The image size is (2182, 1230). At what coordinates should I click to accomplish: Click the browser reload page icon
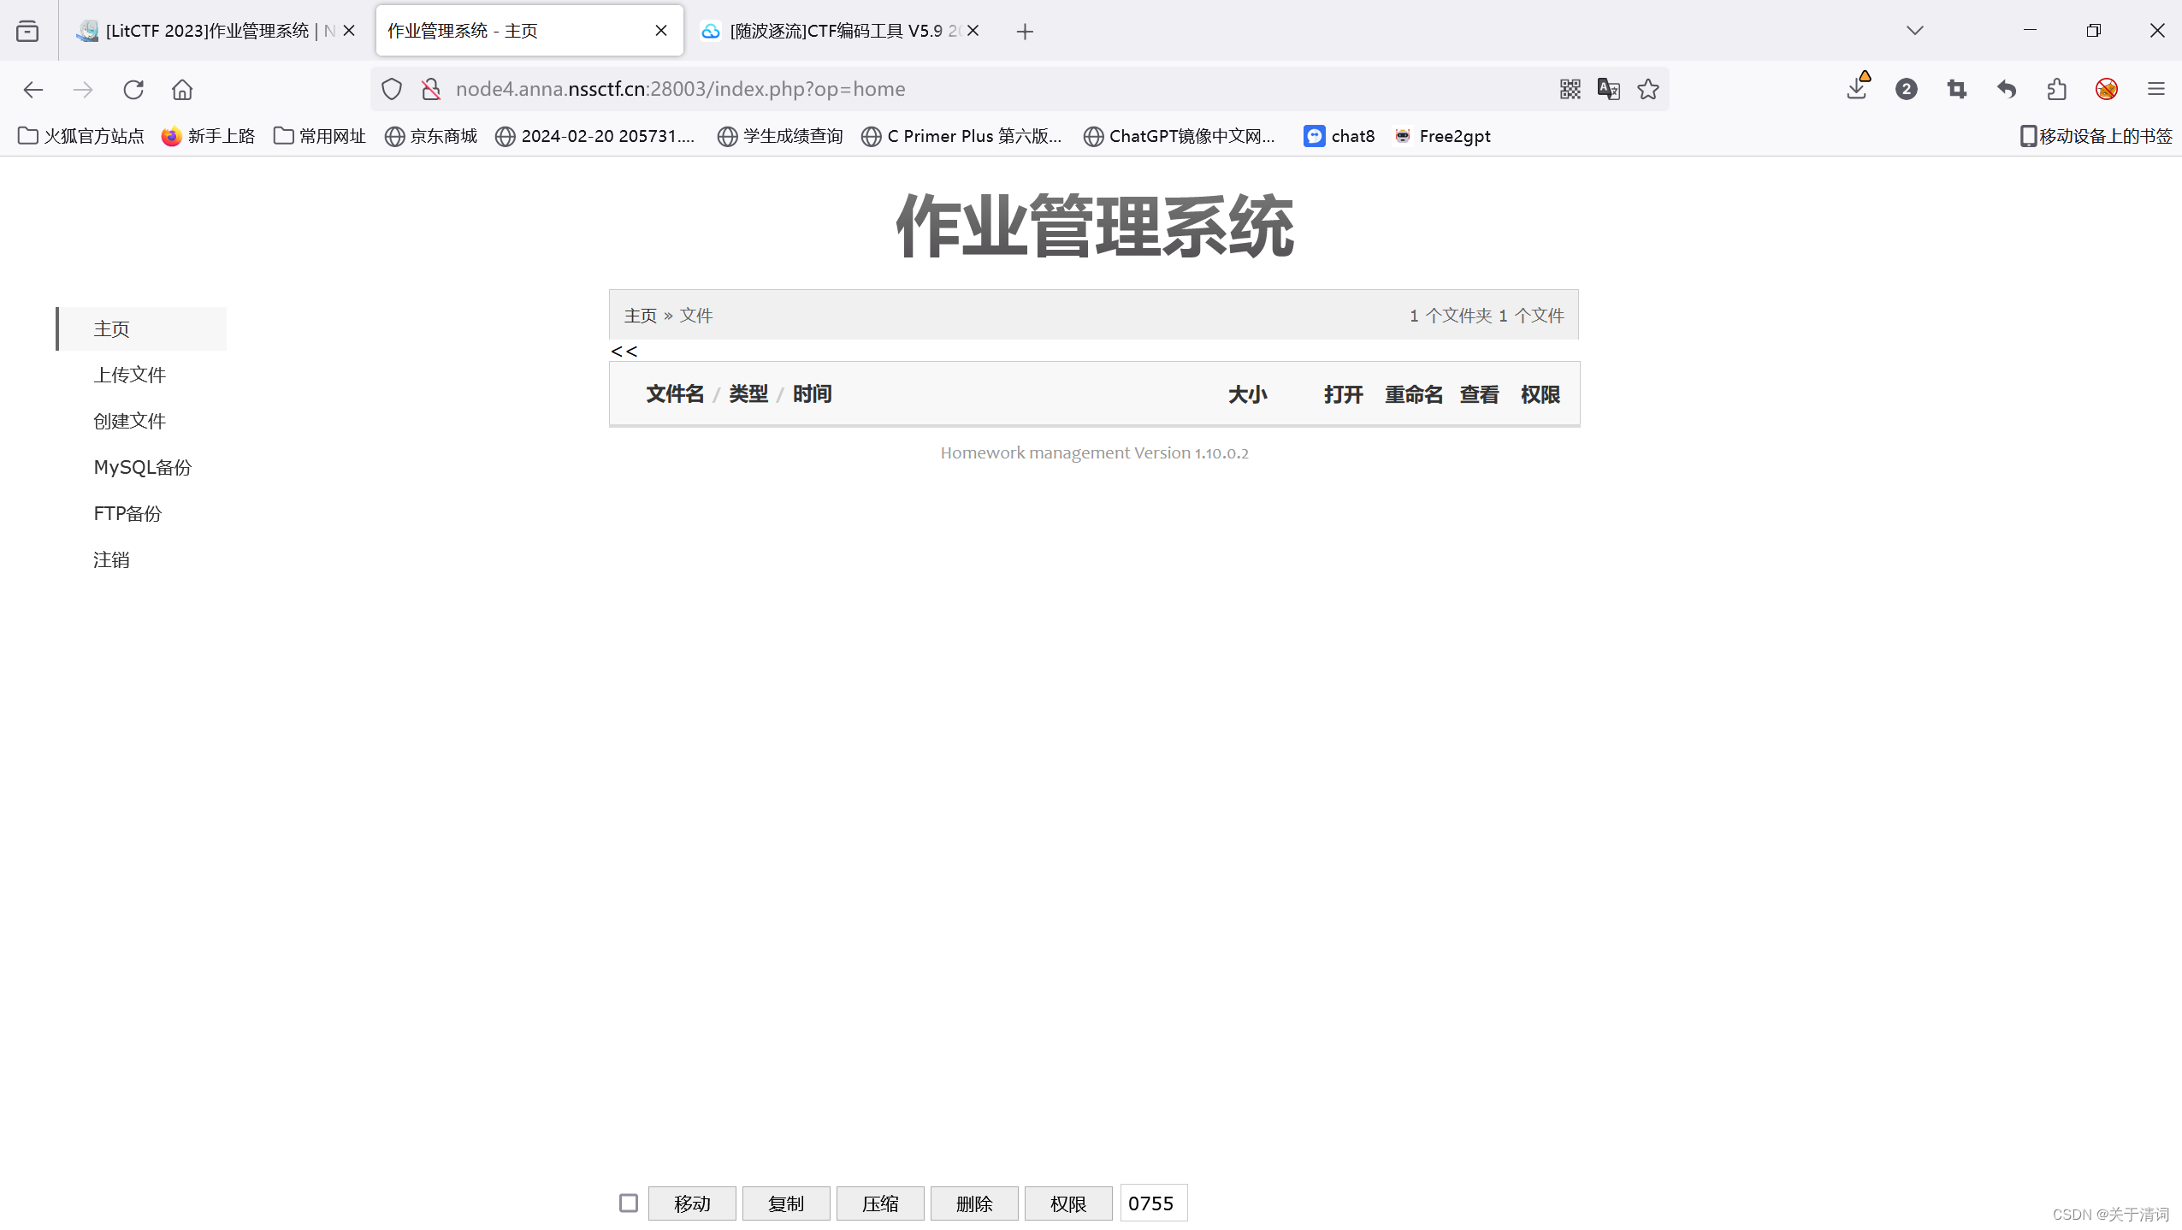133,89
